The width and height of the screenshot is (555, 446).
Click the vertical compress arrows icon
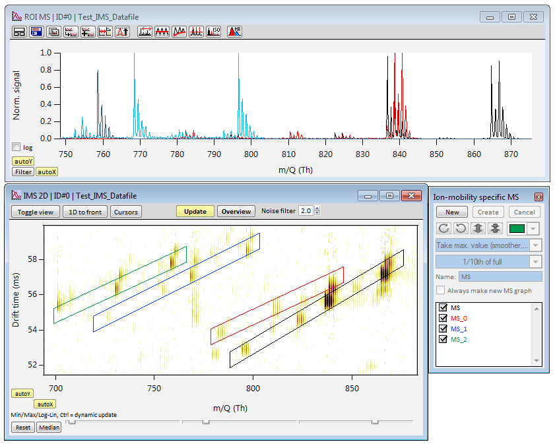(495, 228)
